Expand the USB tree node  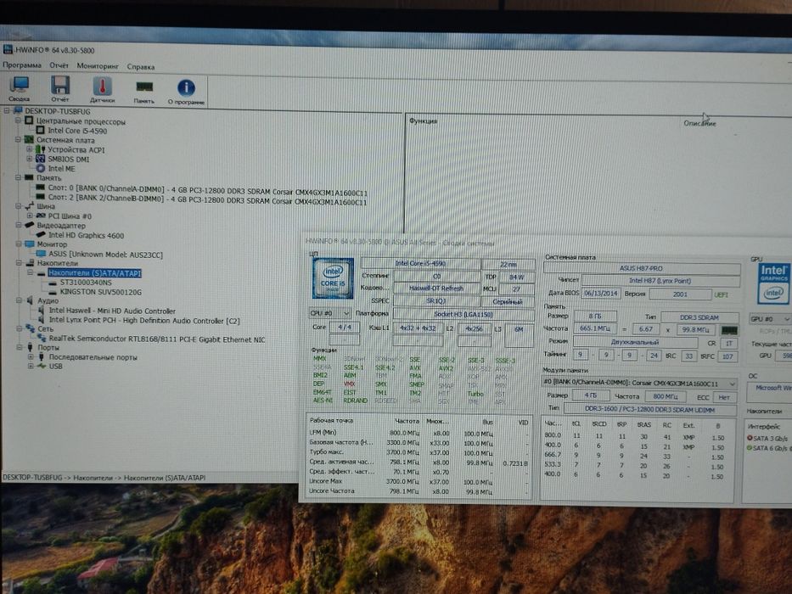pyautogui.click(x=31, y=366)
